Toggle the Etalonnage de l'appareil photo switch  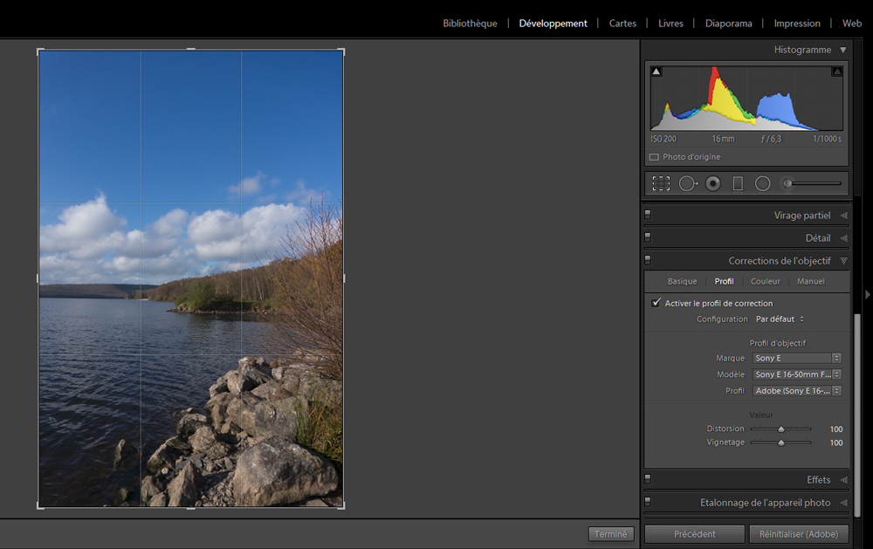[648, 502]
